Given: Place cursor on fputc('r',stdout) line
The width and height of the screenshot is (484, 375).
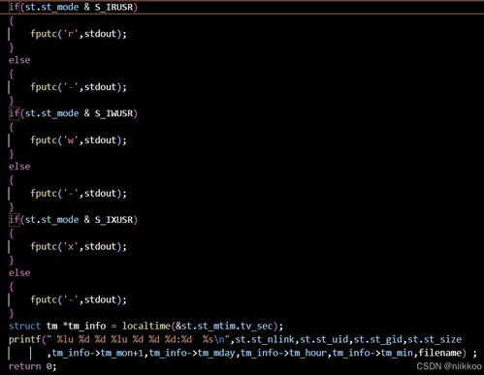Looking at the screenshot, I should point(79,34).
